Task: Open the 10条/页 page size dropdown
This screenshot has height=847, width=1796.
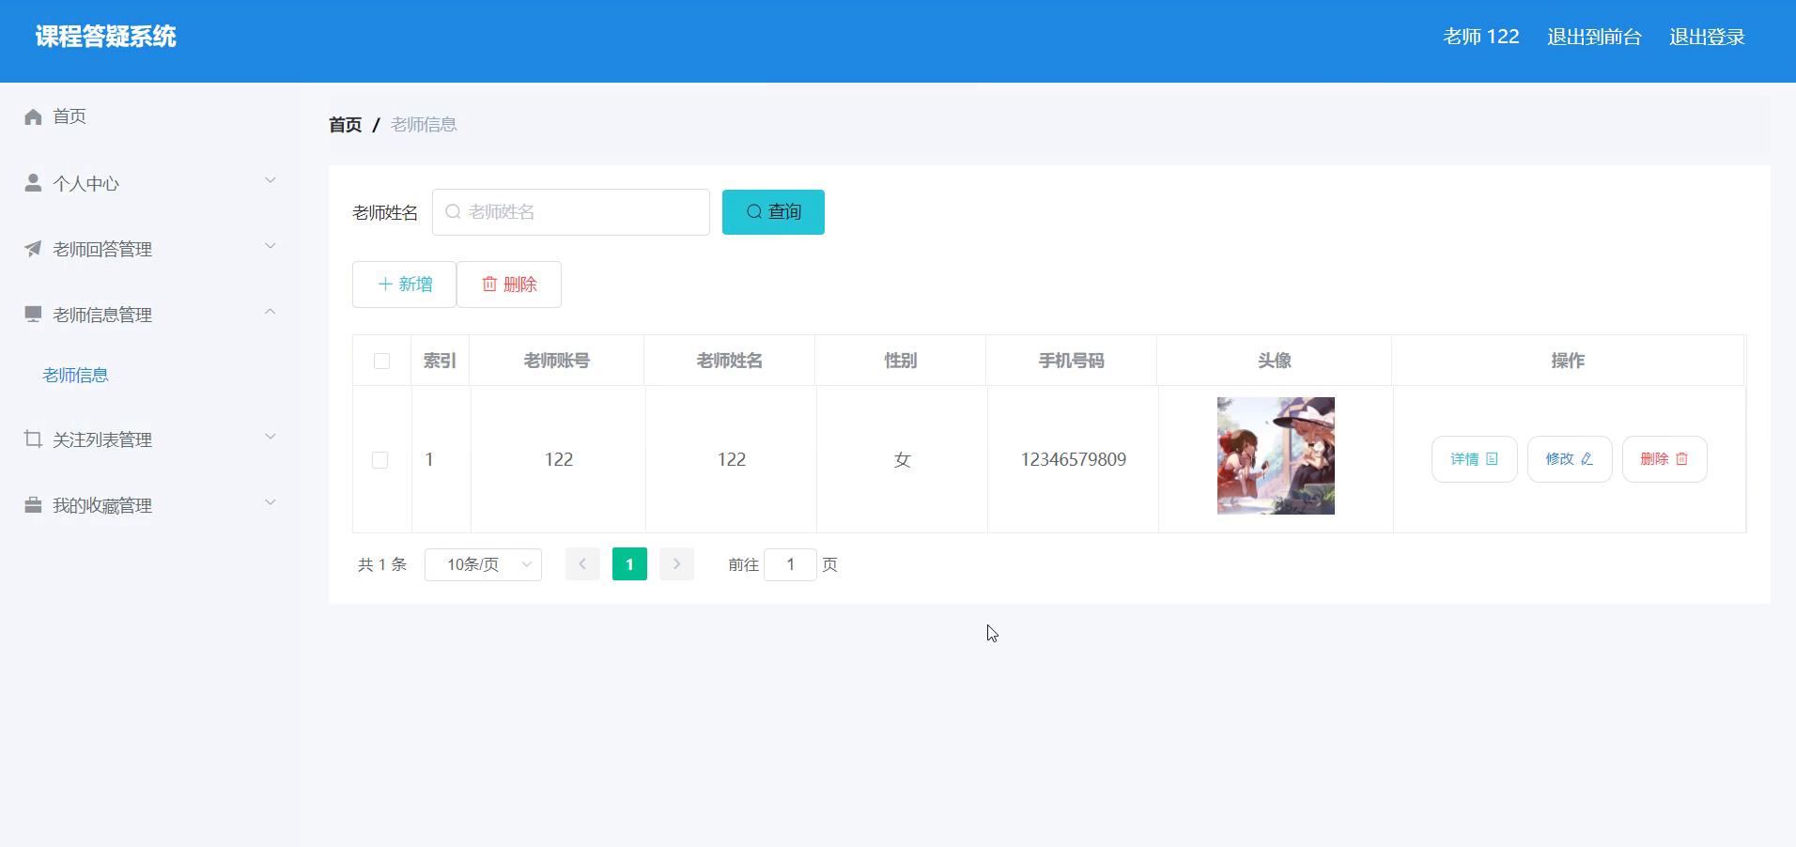Action: pyautogui.click(x=483, y=564)
